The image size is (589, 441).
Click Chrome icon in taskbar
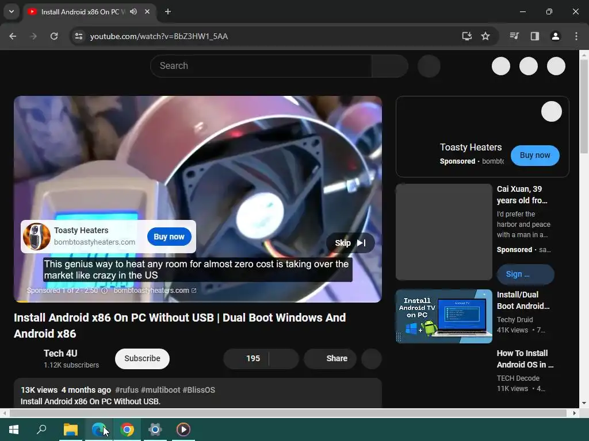click(127, 430)
